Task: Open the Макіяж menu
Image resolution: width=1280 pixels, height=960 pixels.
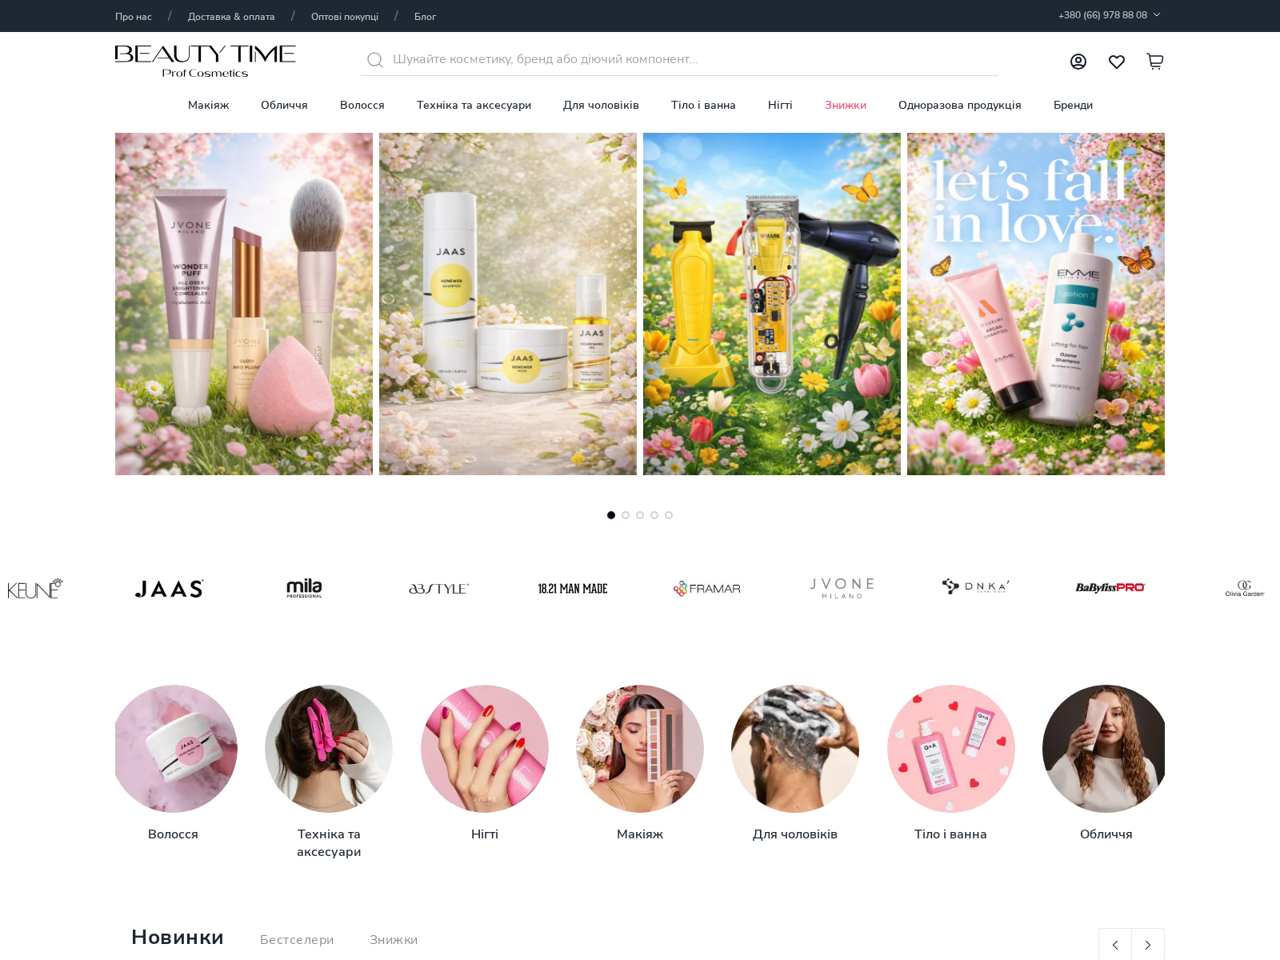Action: (x=208, y=105)
